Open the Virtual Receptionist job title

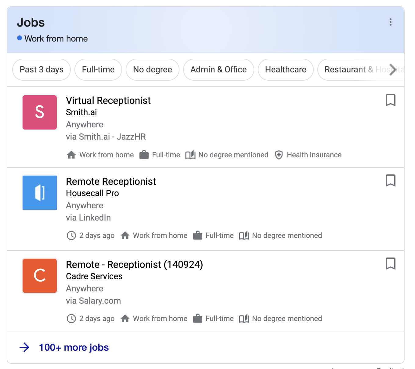pyautogui.click(x=108, y=100)
